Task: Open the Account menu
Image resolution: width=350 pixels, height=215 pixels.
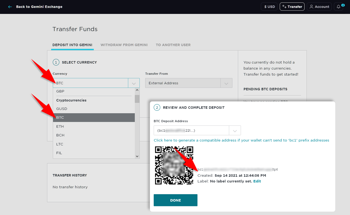Action: [x=319, y=7]
